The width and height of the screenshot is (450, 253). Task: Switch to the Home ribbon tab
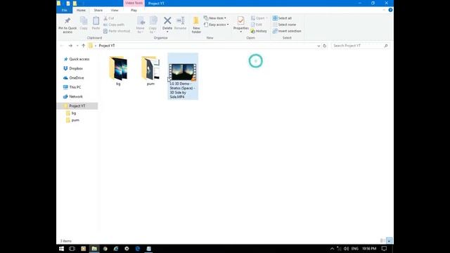81,10
